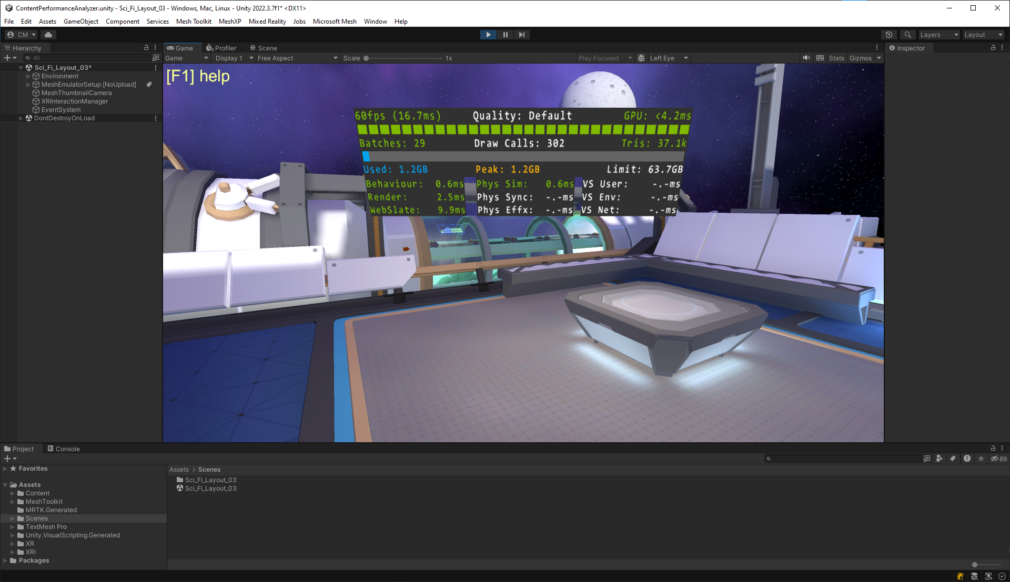Click the Console tab at bottom panel
Image resolution: width=1010 pixels, height=582 pixels.
point(67,448)
